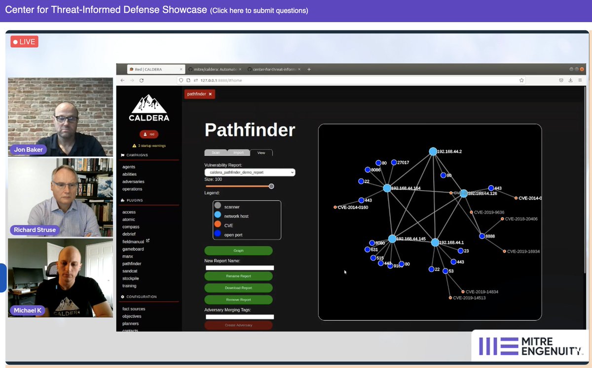Image resolution: width=592 pixels, height=368 pixels.
Task: Click the CALDERA mountain logo
Action: click(x=149, y=107)
